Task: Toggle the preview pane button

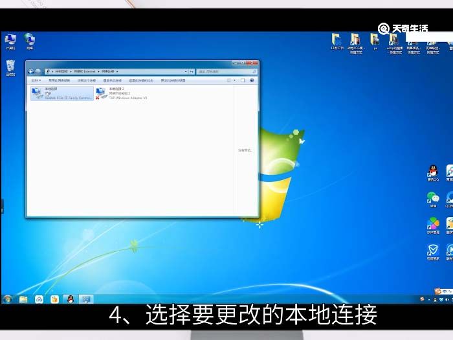Action: [x=243, y=80]
